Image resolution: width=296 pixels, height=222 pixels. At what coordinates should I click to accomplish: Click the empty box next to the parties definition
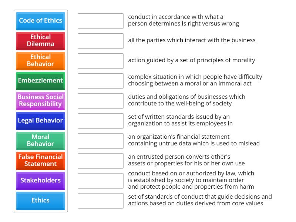coord(100,41)
